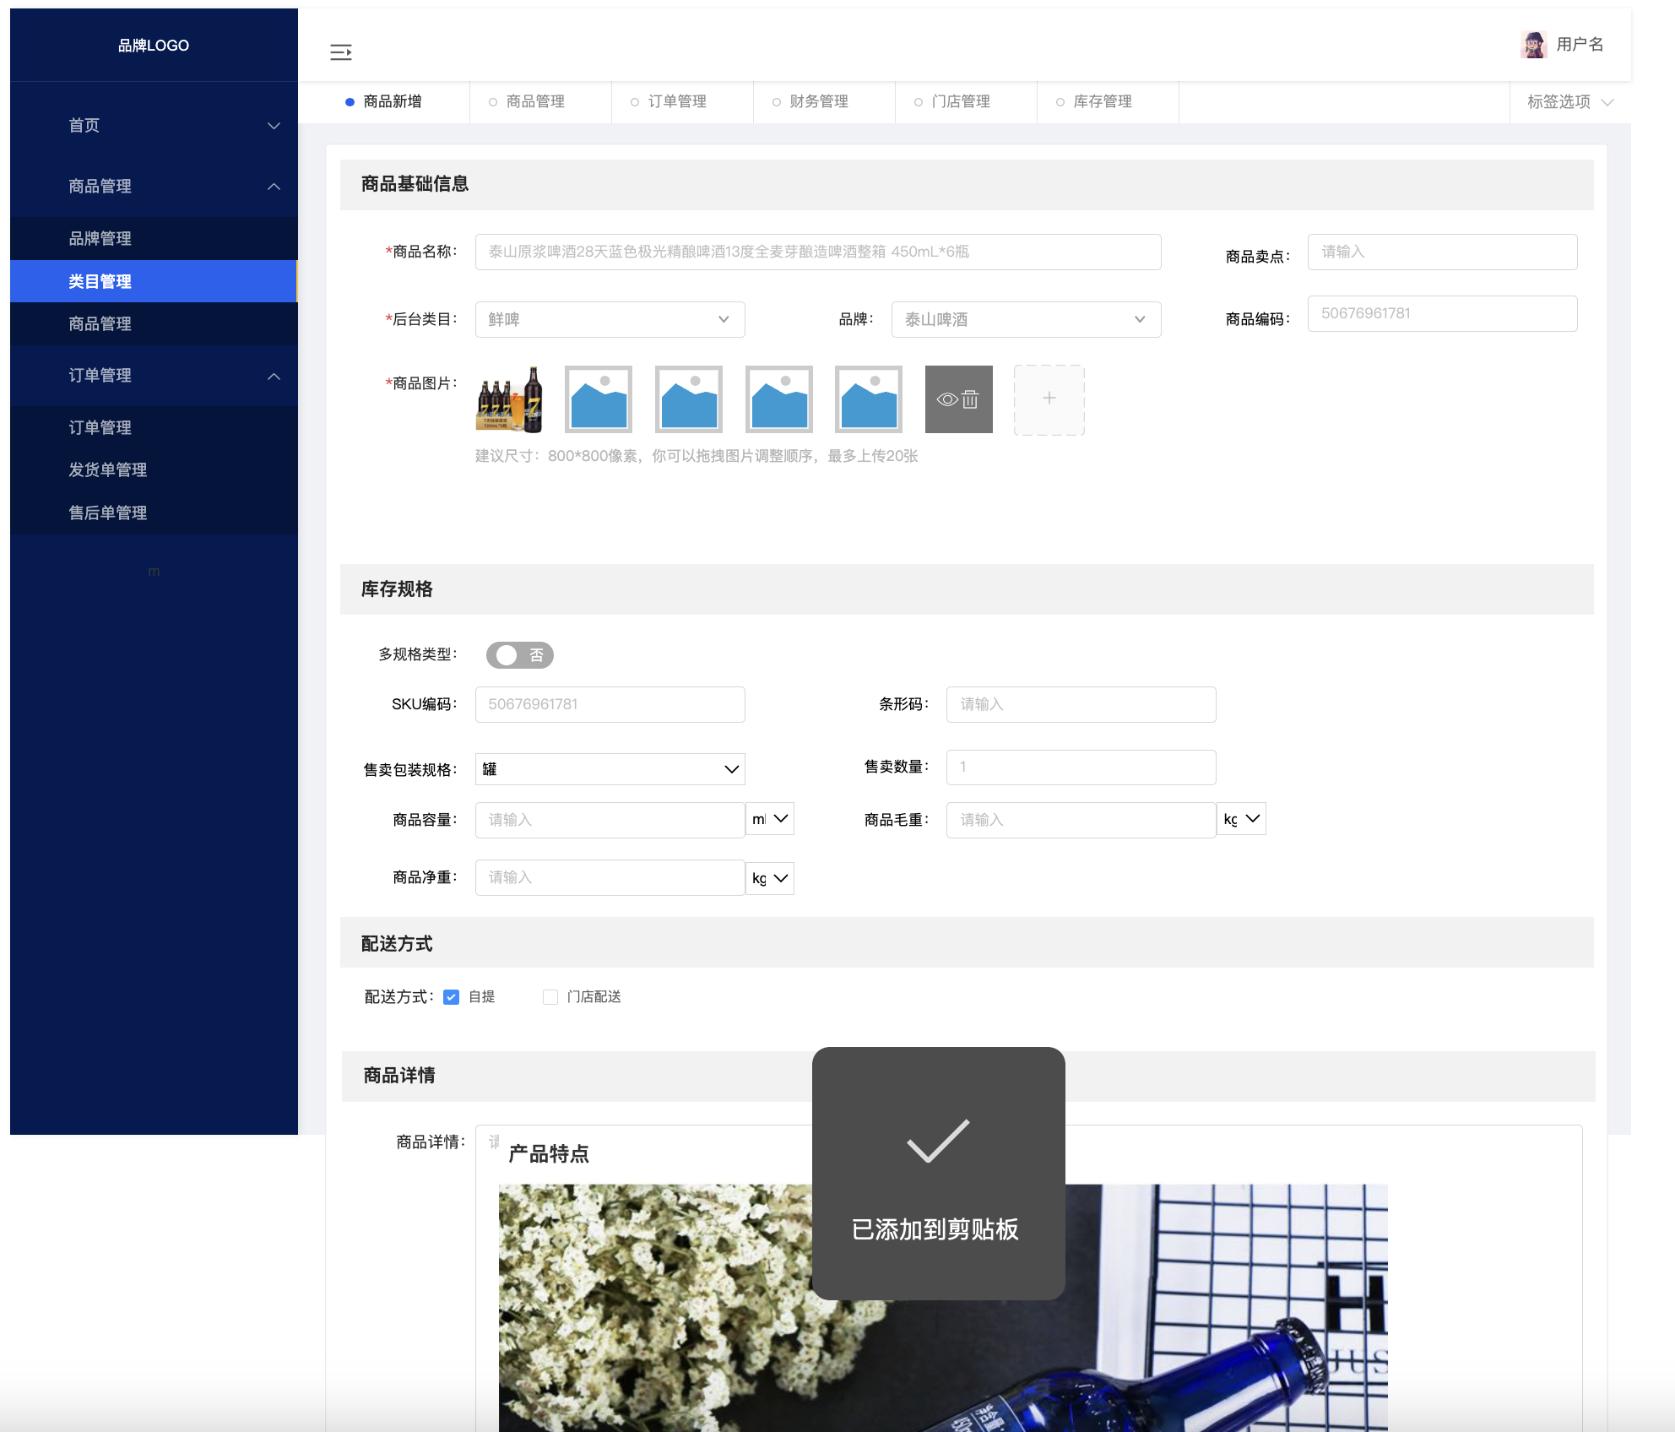This screenshot has height=1432, width=1675.
Task: Collapse the 商品管理 sidebar group
Action: click(x=154, y=187)
